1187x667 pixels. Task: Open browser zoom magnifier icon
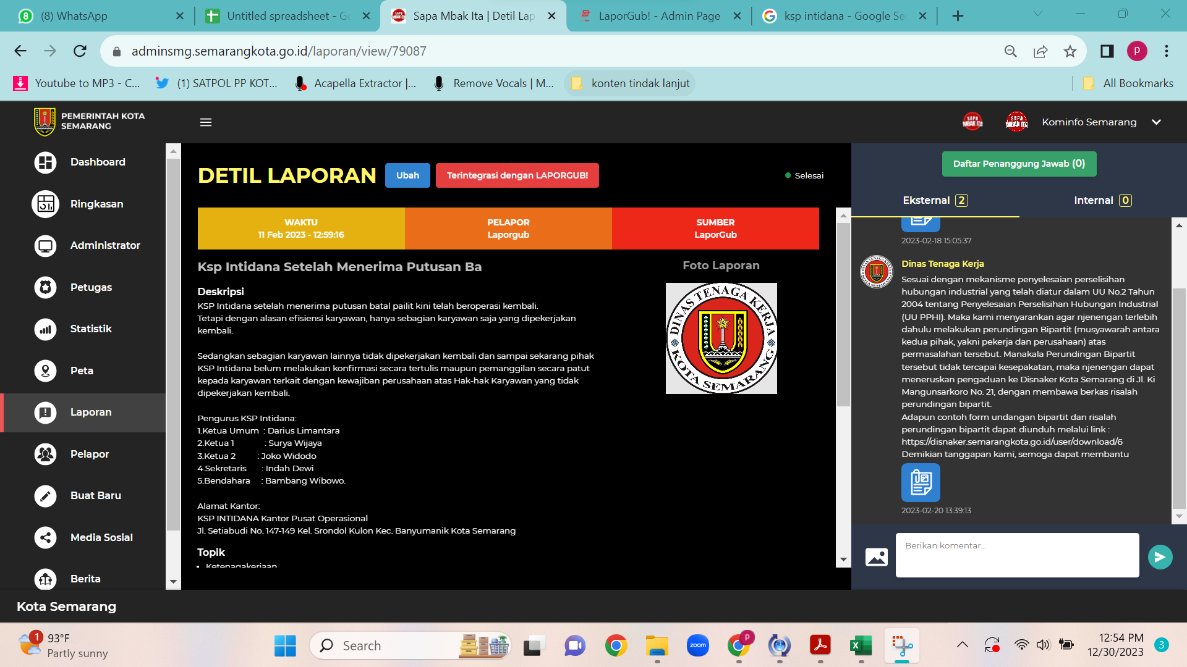tap(1011, 51)
